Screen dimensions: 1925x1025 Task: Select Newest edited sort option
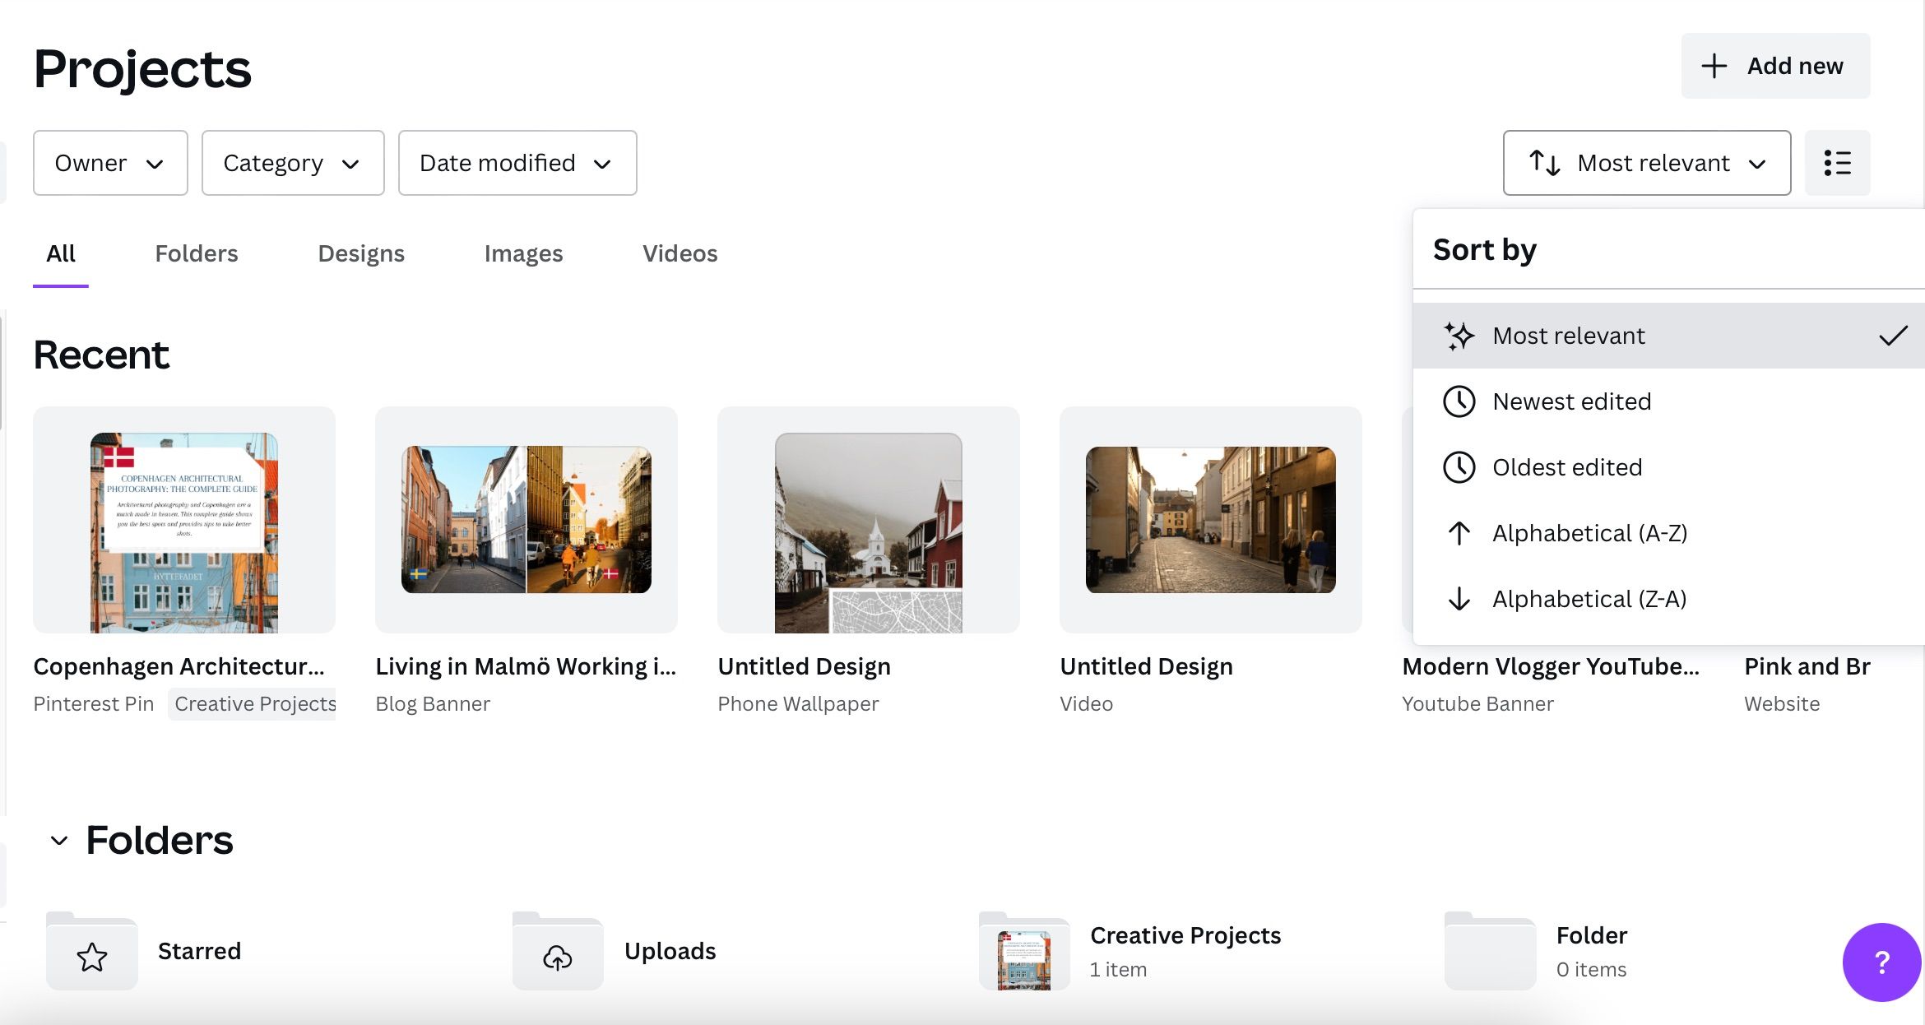point(1571,401)
